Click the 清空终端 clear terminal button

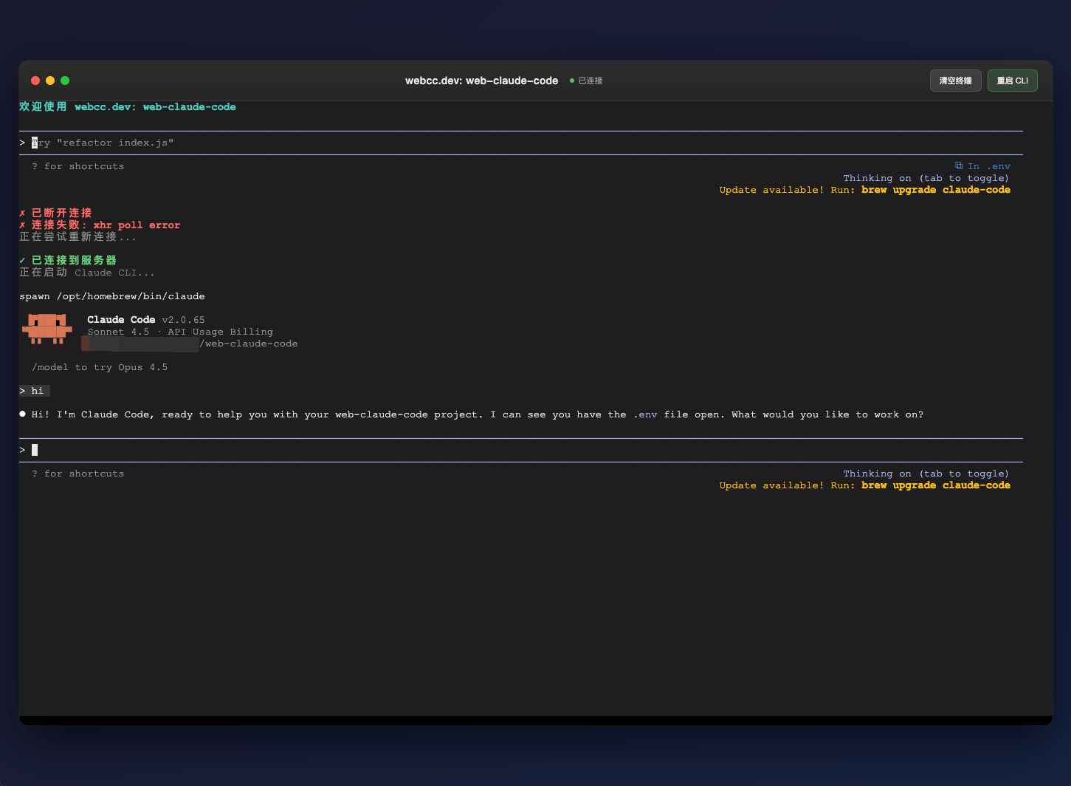coord(955,81)
